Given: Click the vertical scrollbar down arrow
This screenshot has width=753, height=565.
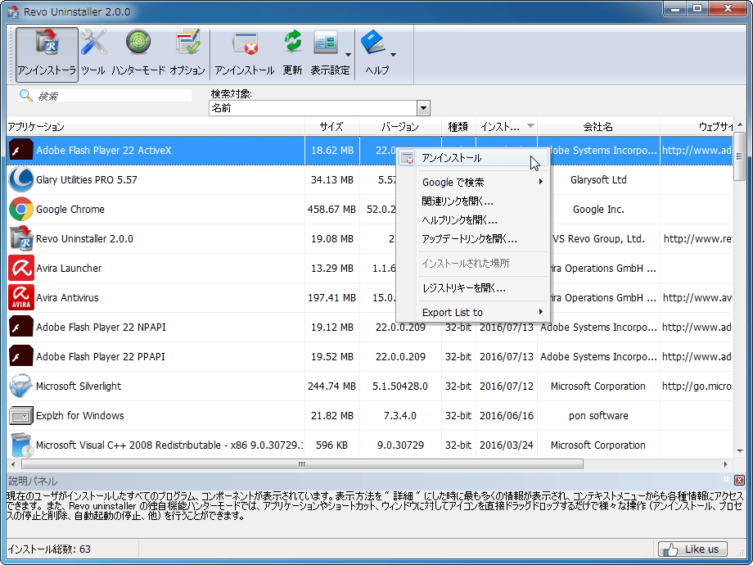Looking at the screenshot, I should (x=740, y=451).
